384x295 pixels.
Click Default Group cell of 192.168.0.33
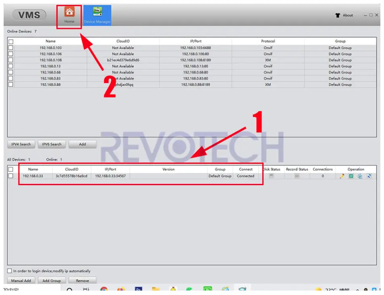pyautogui.click(x=220, y=176)
